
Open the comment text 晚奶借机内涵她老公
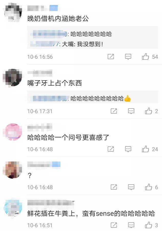pyautogui.click(x=58, y=19)
